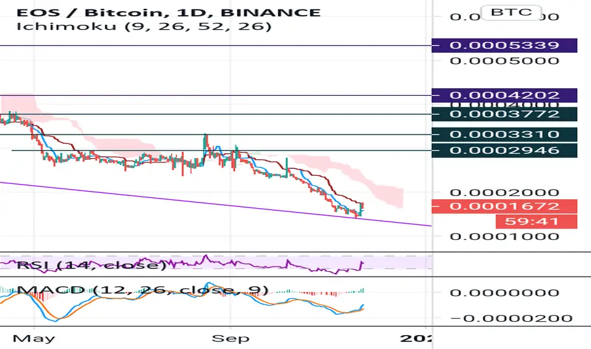Click the 0.0001000 price axis tick

504,237
